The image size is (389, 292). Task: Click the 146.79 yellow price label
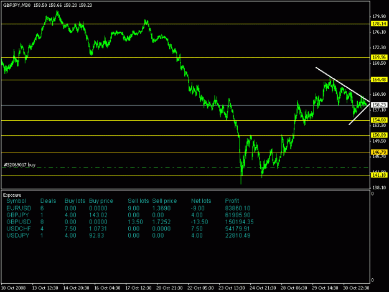click(x=379, y=152)
